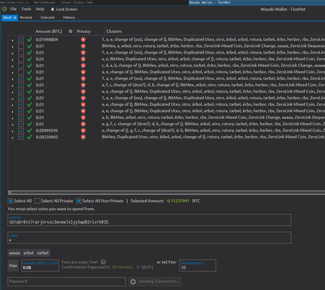Switch to the Visual Studio Code window title
This screenshot has width=325, height=290.
[x=47, y=2]
